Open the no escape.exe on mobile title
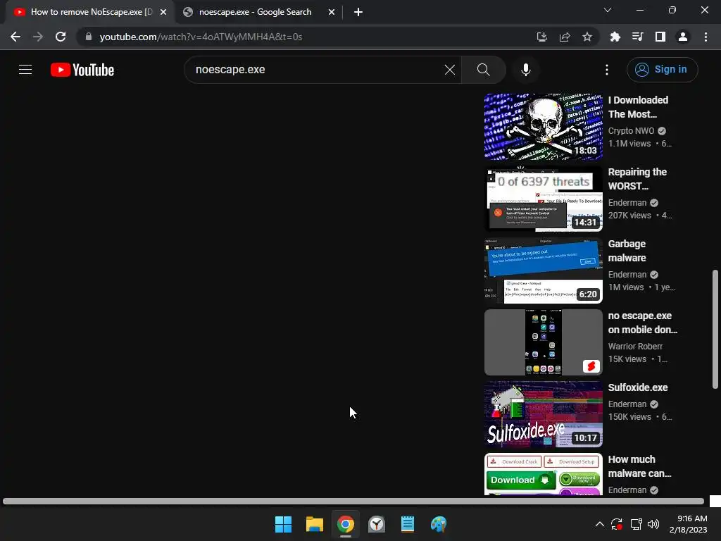The height and width of the screenshot is (541, 721). click(642, 323)
